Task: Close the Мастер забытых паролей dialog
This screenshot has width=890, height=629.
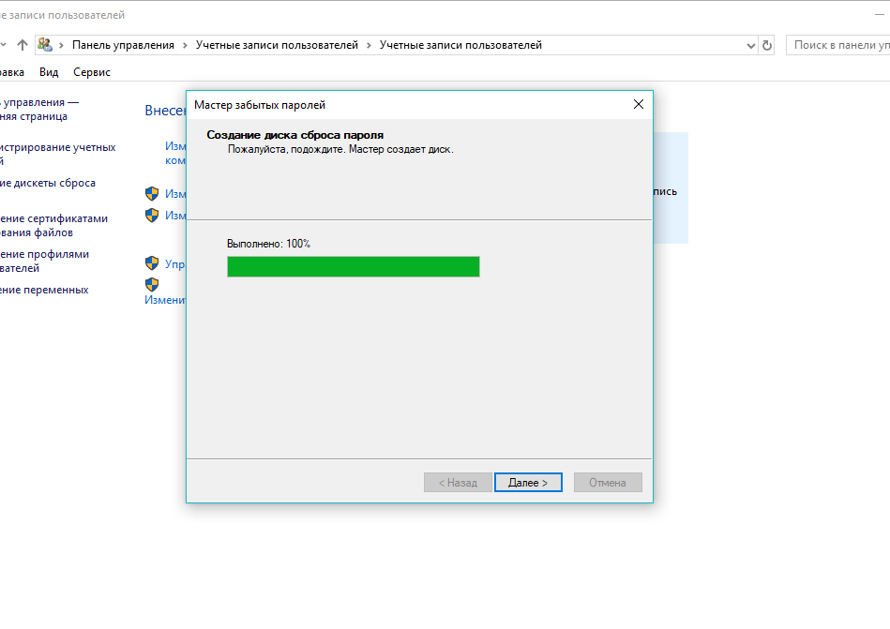Action: click(639, 104)
